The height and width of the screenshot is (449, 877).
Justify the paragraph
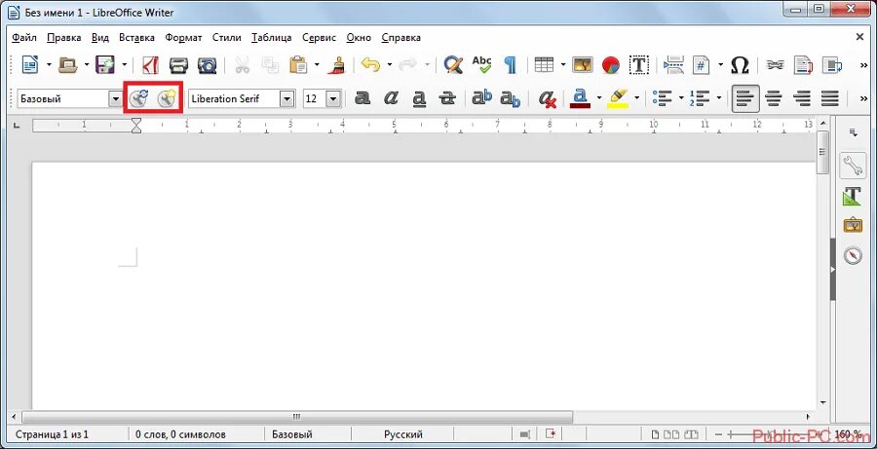coord(830,99)
